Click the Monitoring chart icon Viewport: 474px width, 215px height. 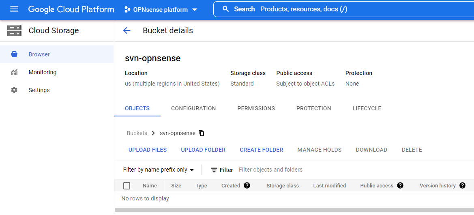pyautogui.click(x=14, y=72)
